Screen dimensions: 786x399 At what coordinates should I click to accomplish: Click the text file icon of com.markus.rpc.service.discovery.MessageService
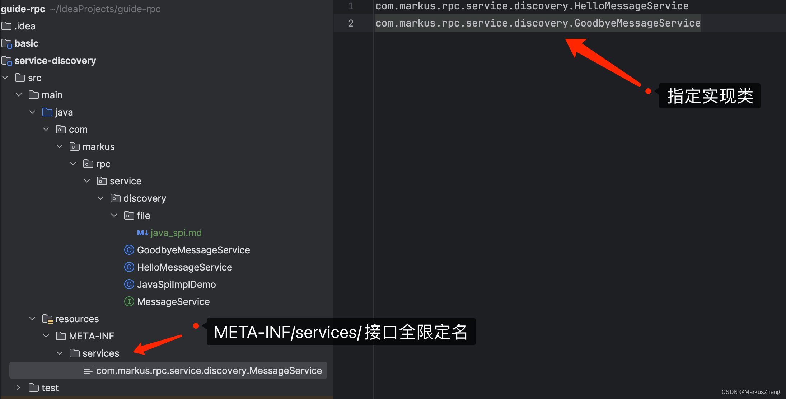pyautogui.click(x=88, y=370)
